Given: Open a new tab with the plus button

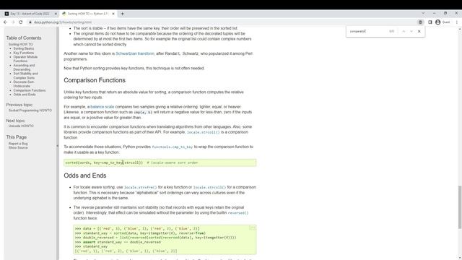Looking at the screenshot, I should click(x=122, y=14).
